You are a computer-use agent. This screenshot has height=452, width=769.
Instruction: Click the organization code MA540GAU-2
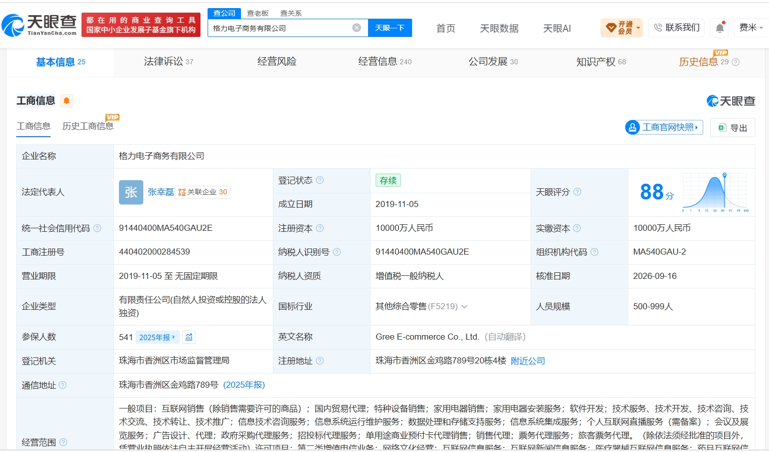[660, 252]
